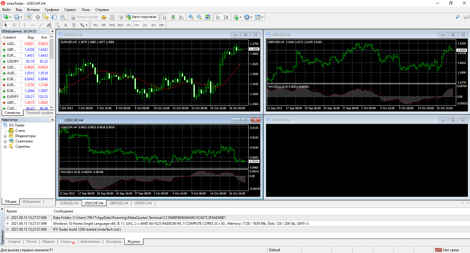Switch chart to Candlesticks icon

[173, 17]
